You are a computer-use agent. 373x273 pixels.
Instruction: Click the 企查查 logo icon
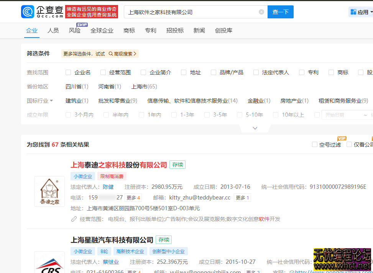coord(27,12)
